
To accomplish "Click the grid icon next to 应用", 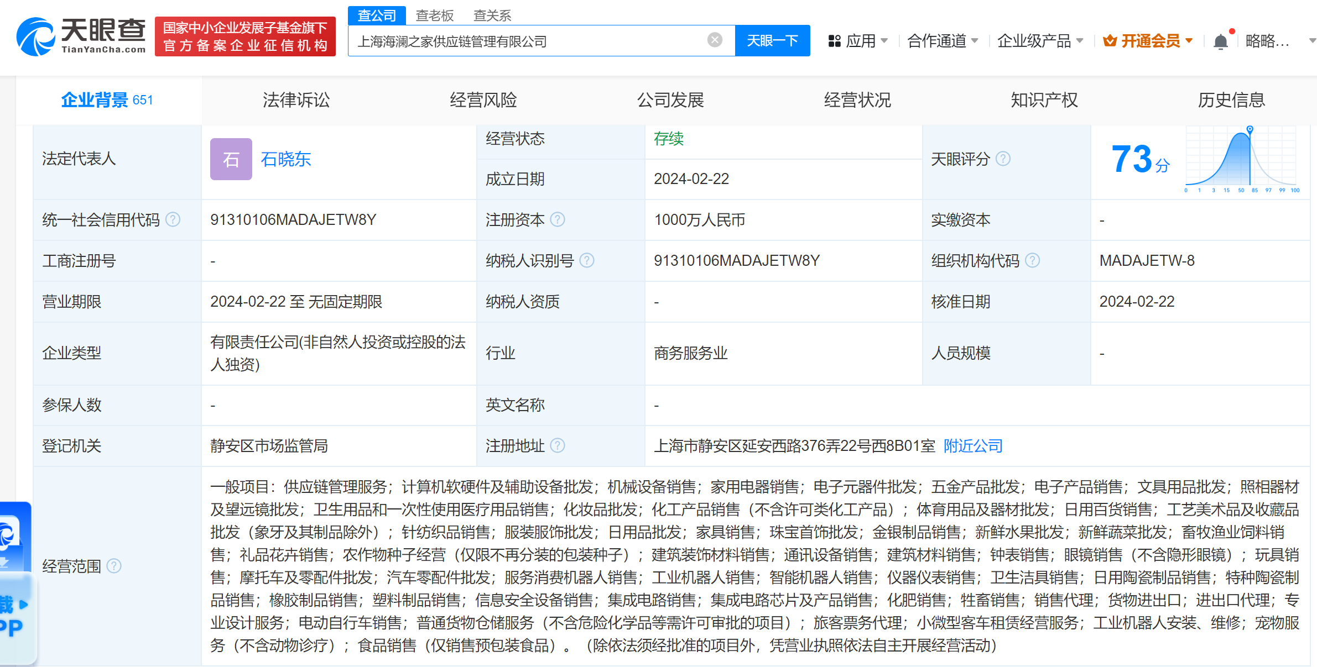I will pos(834,40).
